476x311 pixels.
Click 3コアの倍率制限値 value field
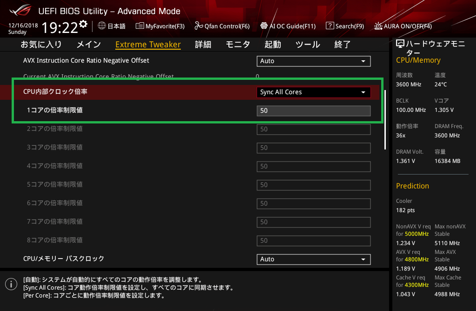click(313, 148)
